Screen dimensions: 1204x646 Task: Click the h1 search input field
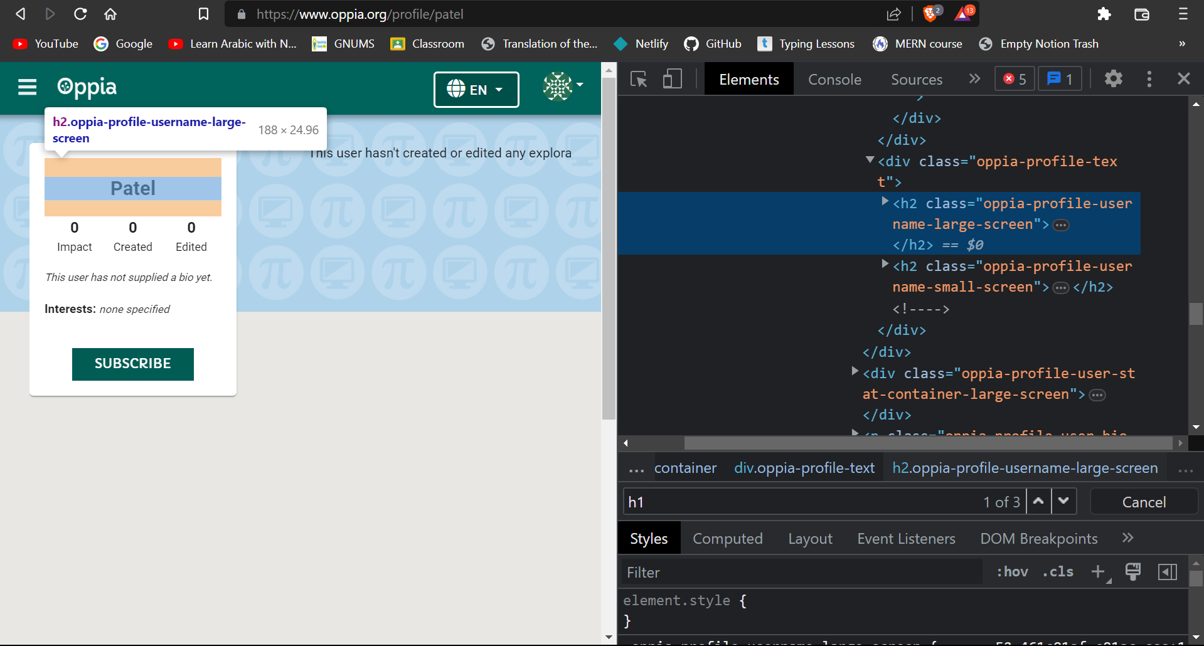753,502
